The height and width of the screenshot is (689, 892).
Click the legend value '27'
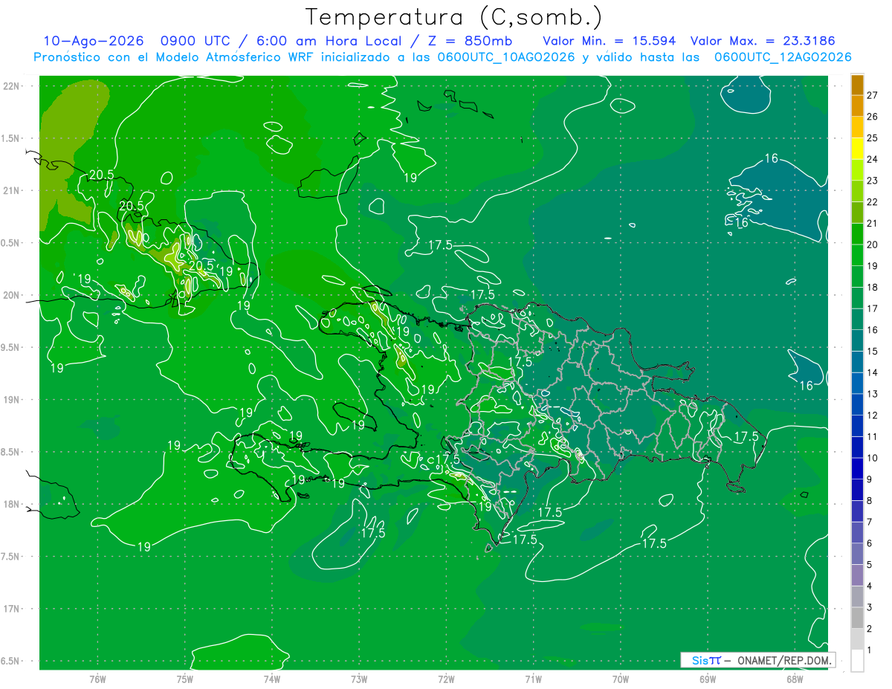(873, 94)
